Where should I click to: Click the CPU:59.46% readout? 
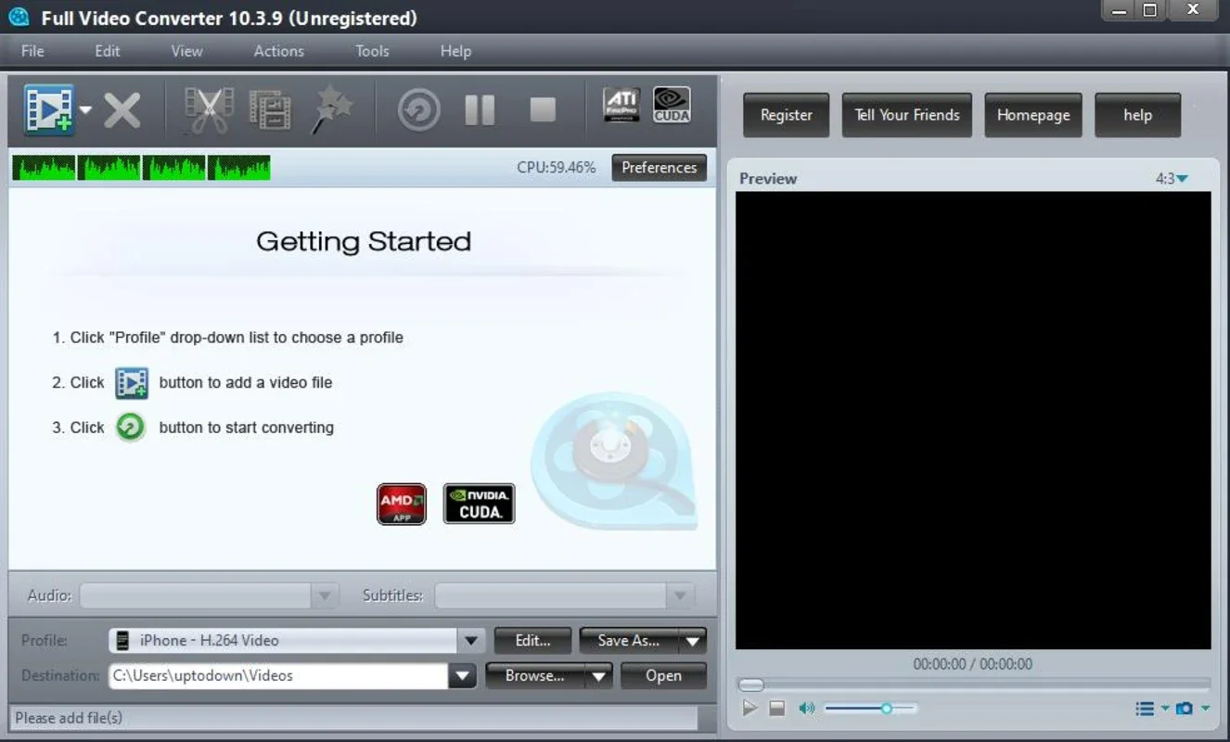tap(557, 168)
